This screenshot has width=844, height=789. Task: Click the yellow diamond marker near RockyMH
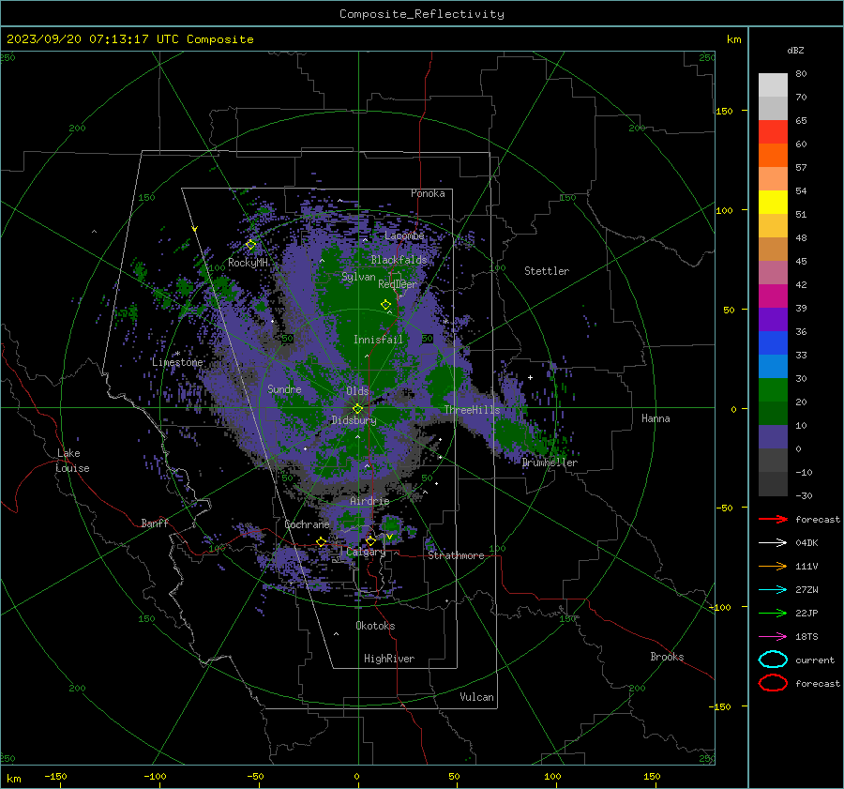[250, 245]
